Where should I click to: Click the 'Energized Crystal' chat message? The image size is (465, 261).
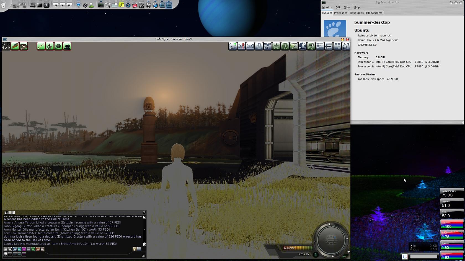73,238
